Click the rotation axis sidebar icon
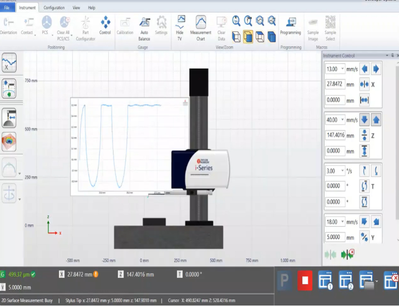Viewport: 399px width, 306px height. (9, 193)
